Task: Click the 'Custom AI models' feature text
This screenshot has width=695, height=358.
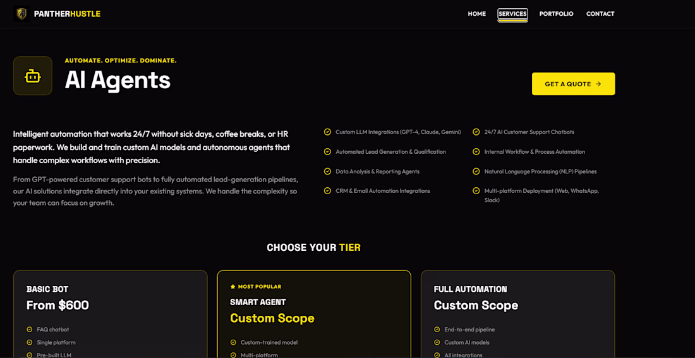Action: click(467, 342)
